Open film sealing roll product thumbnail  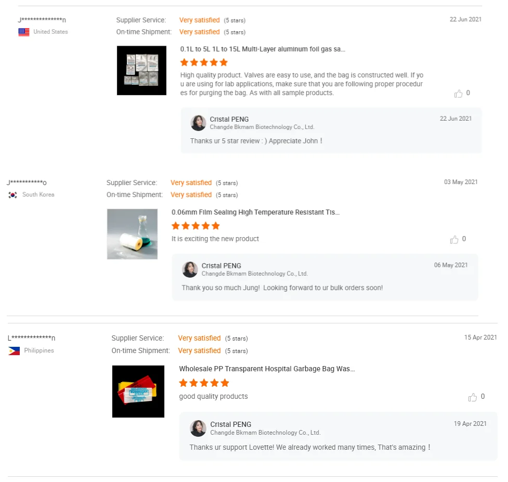[132, 234]
